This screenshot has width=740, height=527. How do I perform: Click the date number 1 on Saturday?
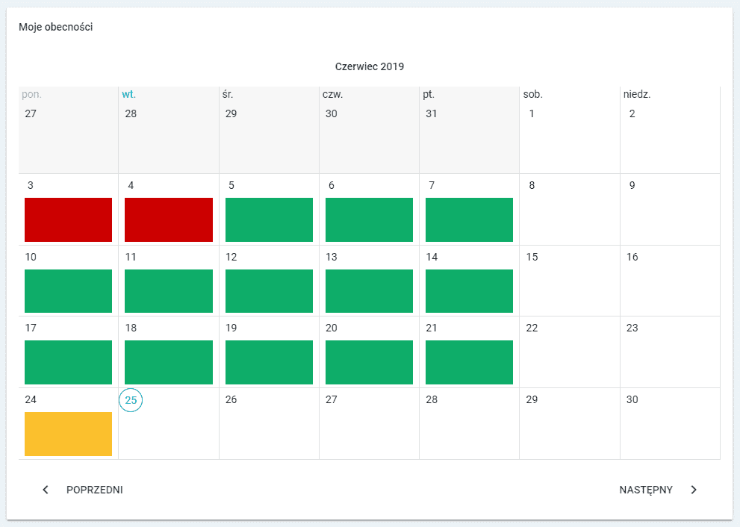coord(532,114)
